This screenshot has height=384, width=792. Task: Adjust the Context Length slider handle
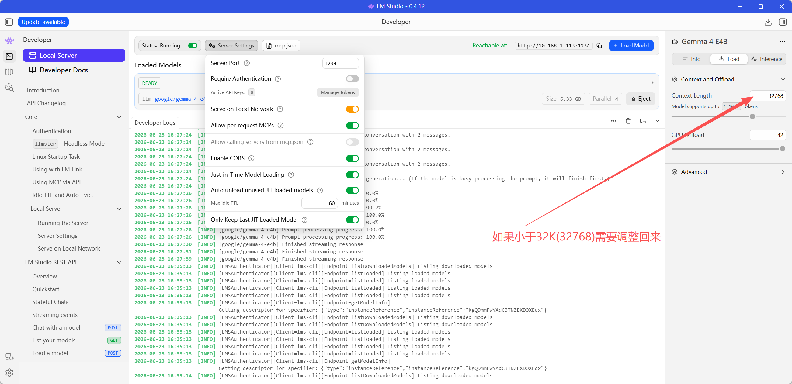point(752,116)
